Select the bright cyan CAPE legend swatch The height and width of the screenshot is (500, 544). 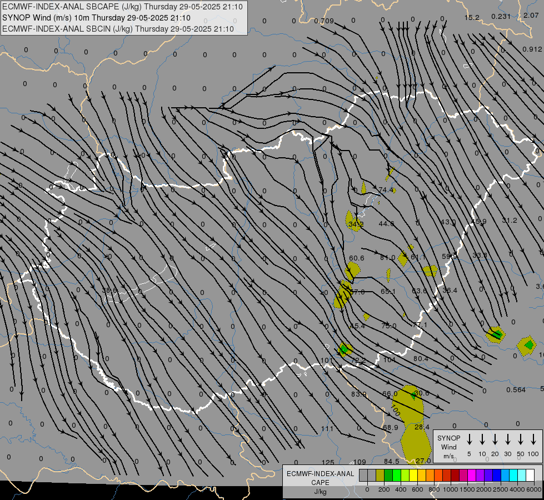pos(514,476)
